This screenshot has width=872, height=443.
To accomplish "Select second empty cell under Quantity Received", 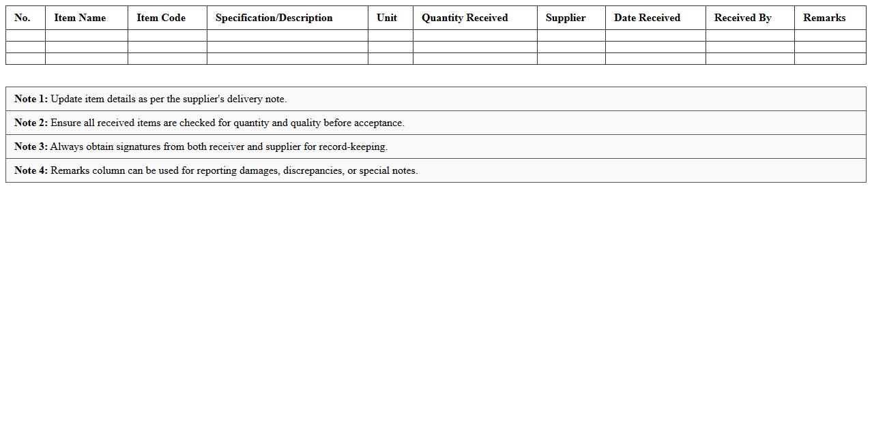I will coord(475,47).
